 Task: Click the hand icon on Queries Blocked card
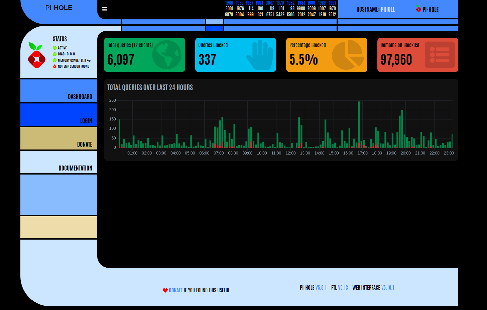tap(260, 55)
